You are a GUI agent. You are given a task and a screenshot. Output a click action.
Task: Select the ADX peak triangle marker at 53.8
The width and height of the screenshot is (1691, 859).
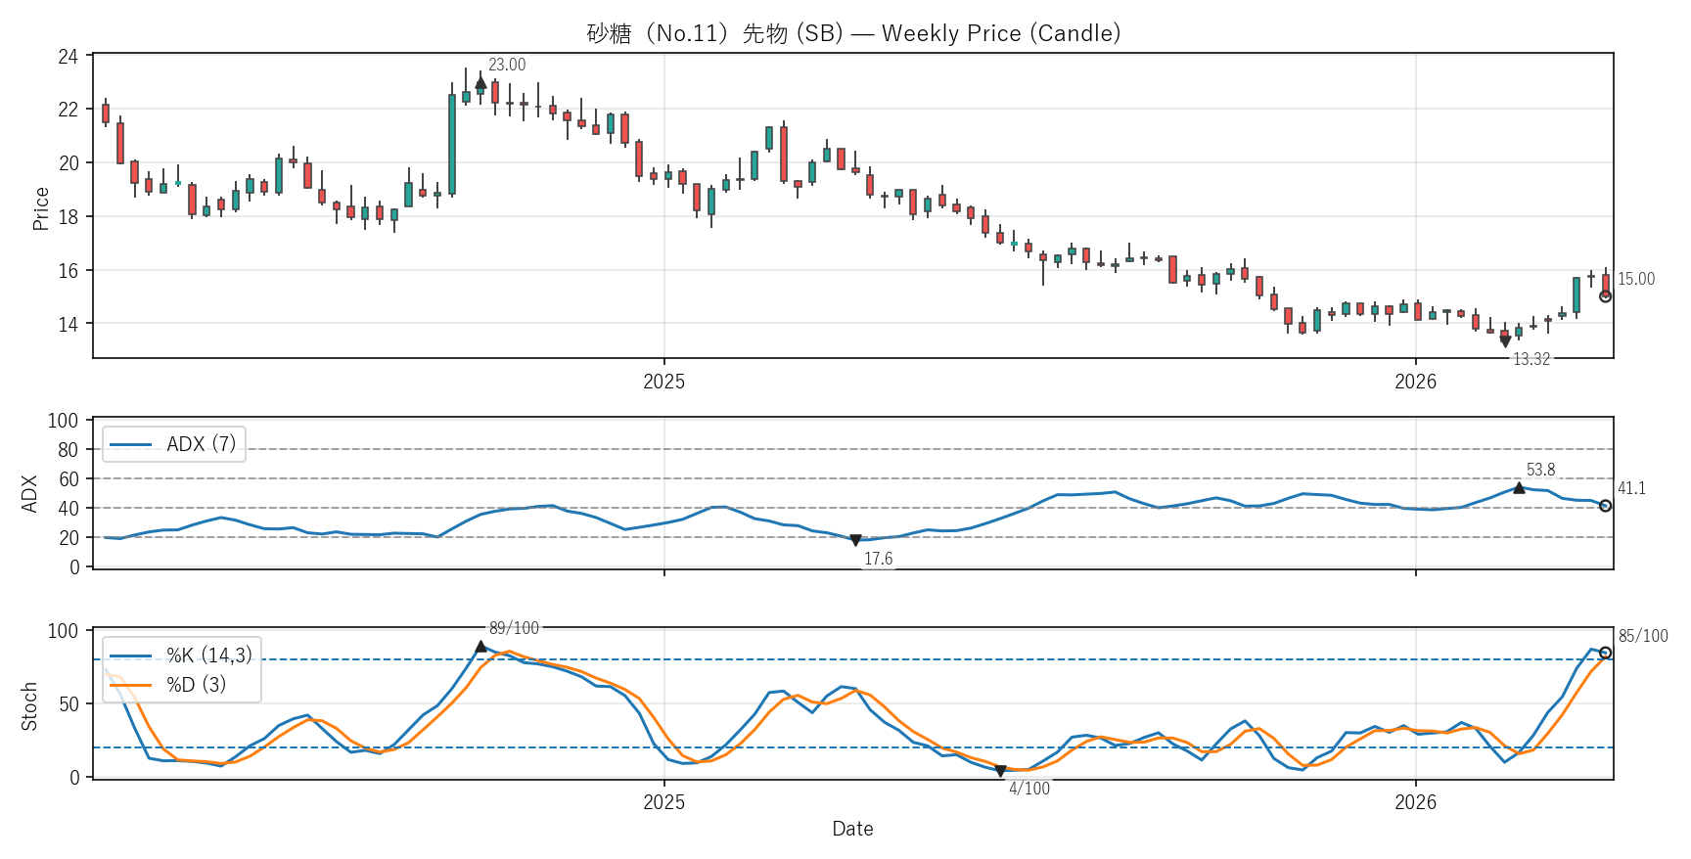click(x=1519, y=487)
